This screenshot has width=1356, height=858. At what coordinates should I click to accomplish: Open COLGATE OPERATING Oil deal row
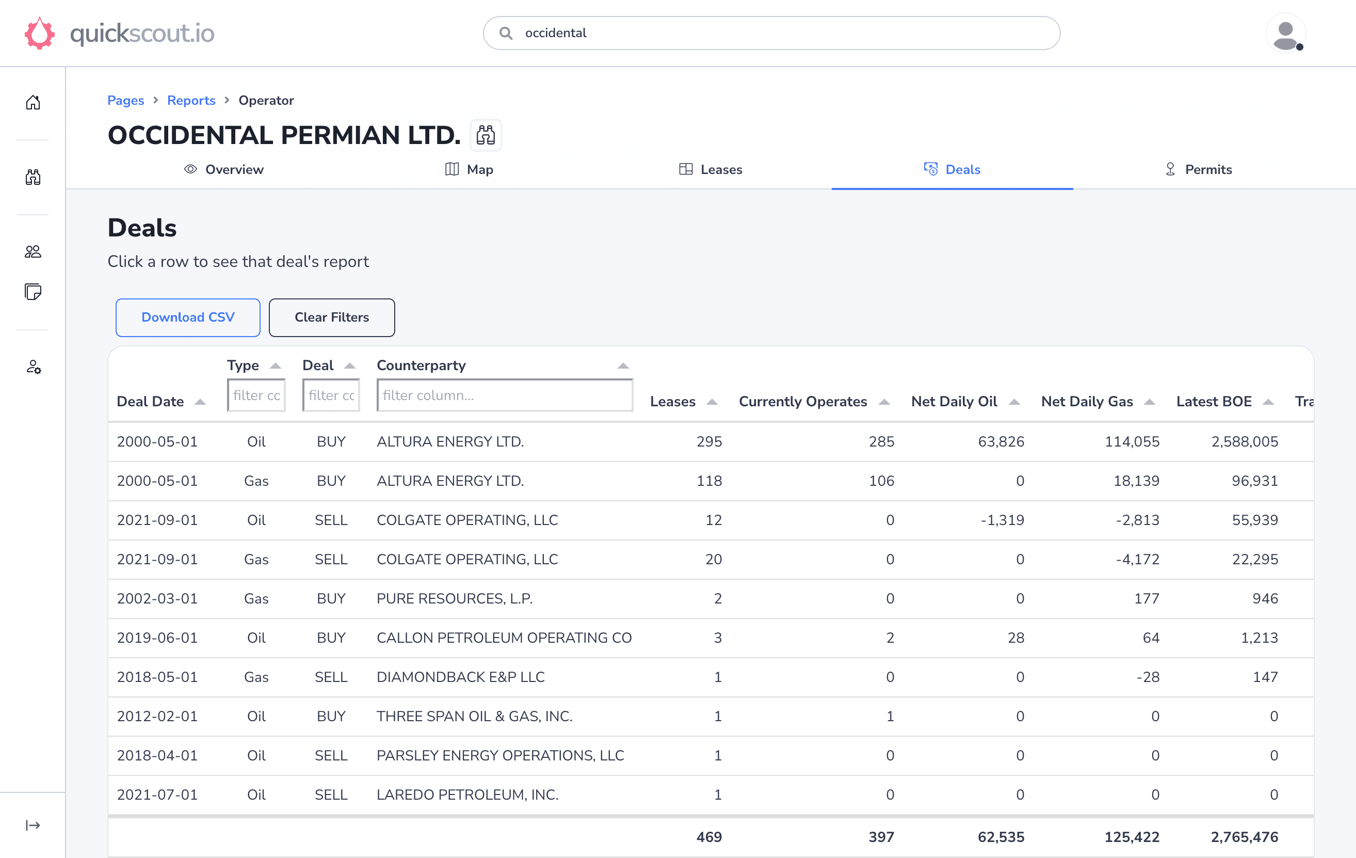point(711,520)
